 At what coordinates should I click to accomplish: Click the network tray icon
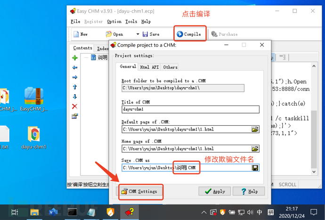(241, 212)
